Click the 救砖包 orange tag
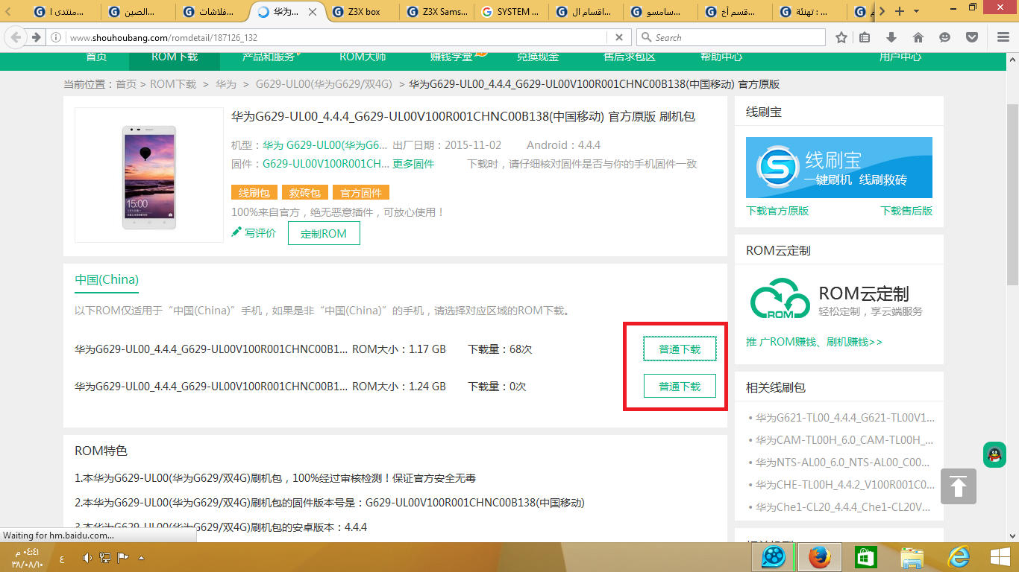The width and height of the screenshot is (1019, 572). 305,193
